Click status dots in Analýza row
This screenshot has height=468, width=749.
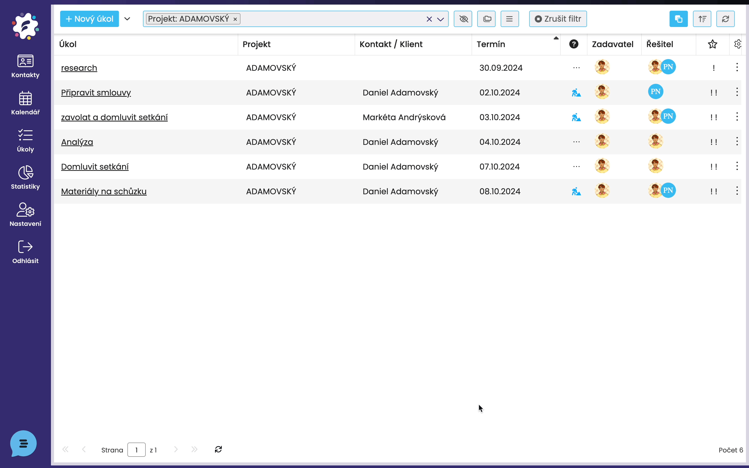pos(576,142)
